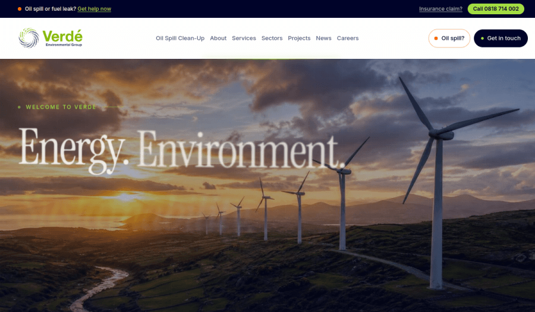Click the "Oil spill?" button

click(449, 38)
